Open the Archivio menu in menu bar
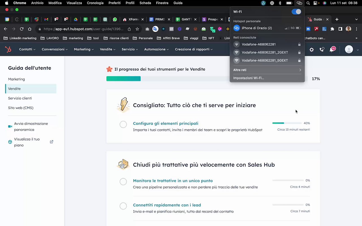This screenshot has width=362, height=226. coord(37,3)
